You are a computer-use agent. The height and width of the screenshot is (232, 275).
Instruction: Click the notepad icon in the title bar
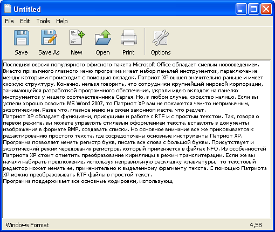tap(8, 9)
